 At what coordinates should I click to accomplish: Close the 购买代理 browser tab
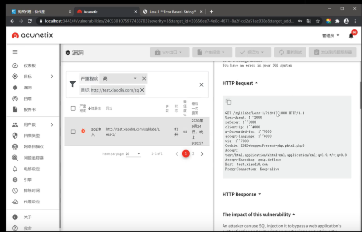pos(70,12)
